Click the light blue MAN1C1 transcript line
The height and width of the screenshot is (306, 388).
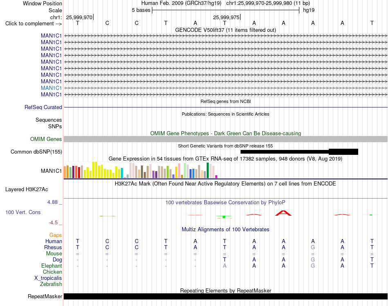pos(225,88)
